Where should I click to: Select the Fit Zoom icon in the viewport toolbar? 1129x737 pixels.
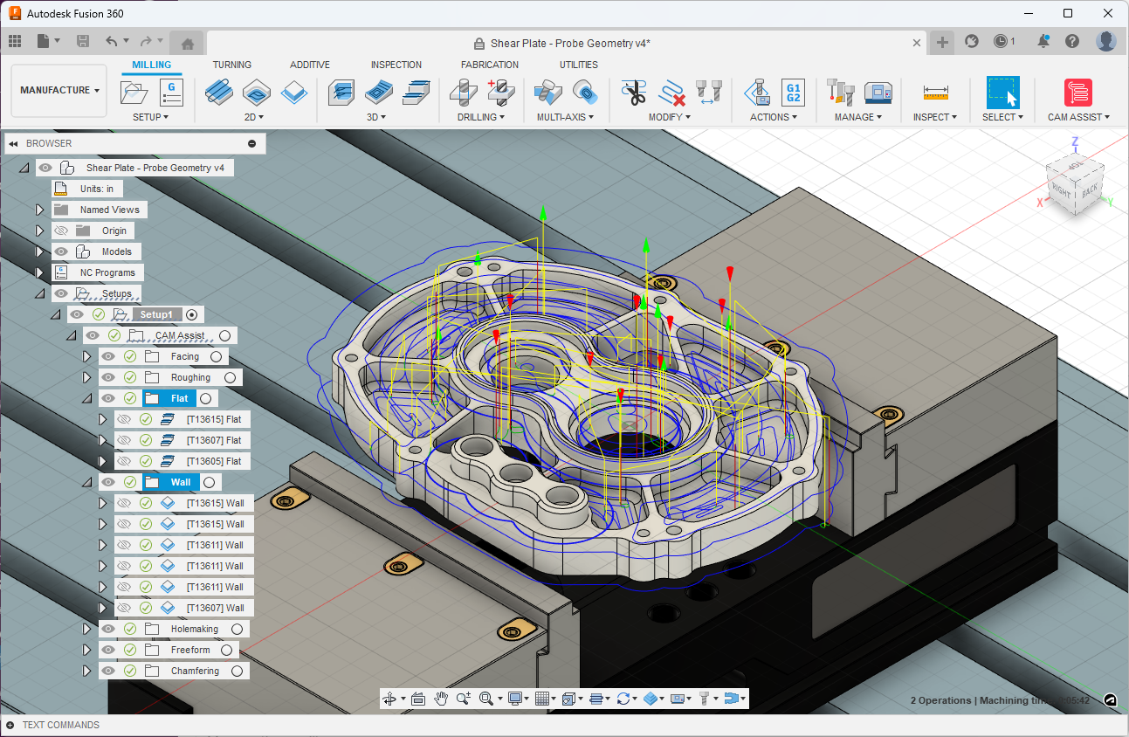(486, 699)
